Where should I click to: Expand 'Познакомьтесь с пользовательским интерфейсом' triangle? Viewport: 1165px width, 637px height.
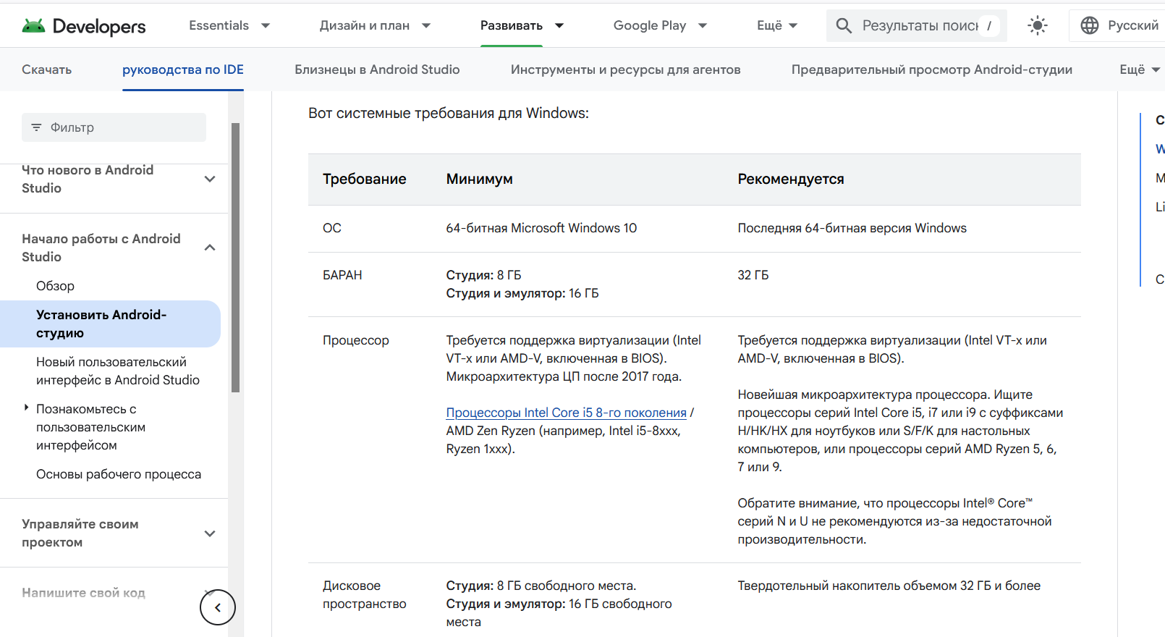pos(26,408)
